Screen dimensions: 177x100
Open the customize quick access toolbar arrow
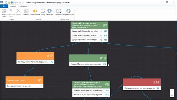coord(24,2)
